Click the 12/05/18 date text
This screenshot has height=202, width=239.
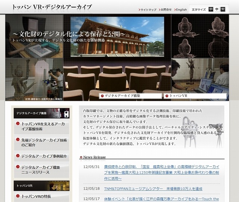[91, 189]
